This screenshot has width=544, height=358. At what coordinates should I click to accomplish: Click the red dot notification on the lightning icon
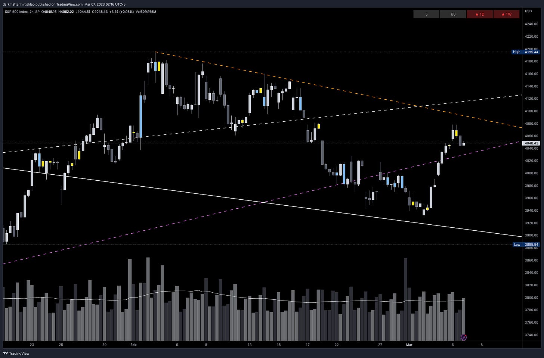[x=466, y=335]
